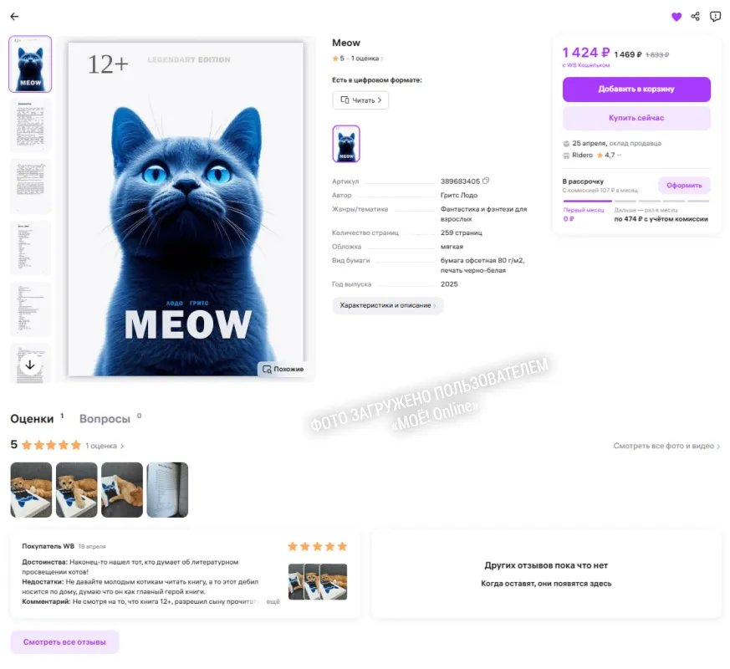This screenshot has width=730, height=669.
Task: Toggle the purple heart favorite icon
Action: click(676, 17)
